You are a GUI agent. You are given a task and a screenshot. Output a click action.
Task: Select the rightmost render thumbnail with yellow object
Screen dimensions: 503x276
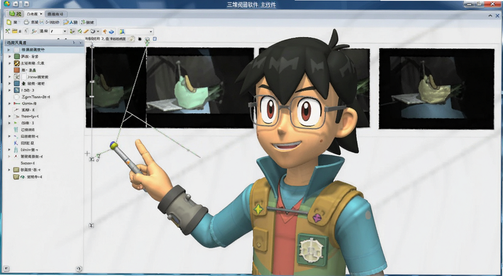coord(436,88)
